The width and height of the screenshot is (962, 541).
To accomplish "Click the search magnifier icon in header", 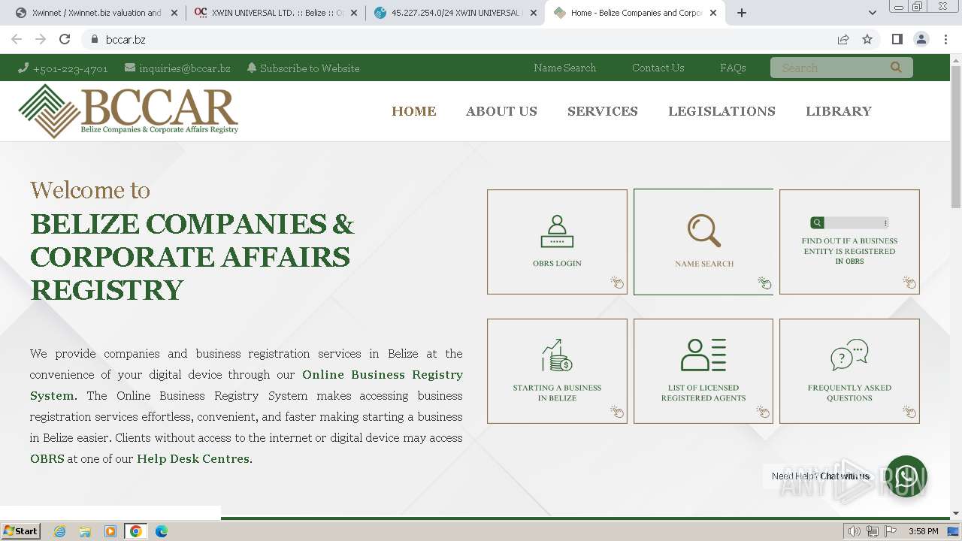I will click(896, 68).
